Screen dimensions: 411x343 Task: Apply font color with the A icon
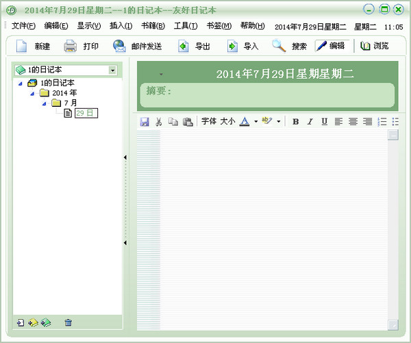point(245,122)
